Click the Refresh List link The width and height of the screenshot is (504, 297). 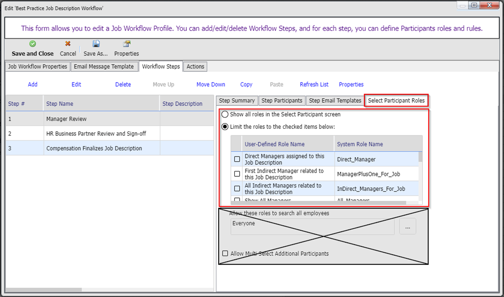[x=314, y=84]
